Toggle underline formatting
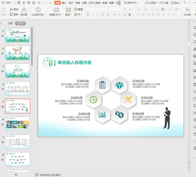This screenshot has height=177, width=196. 98,15
